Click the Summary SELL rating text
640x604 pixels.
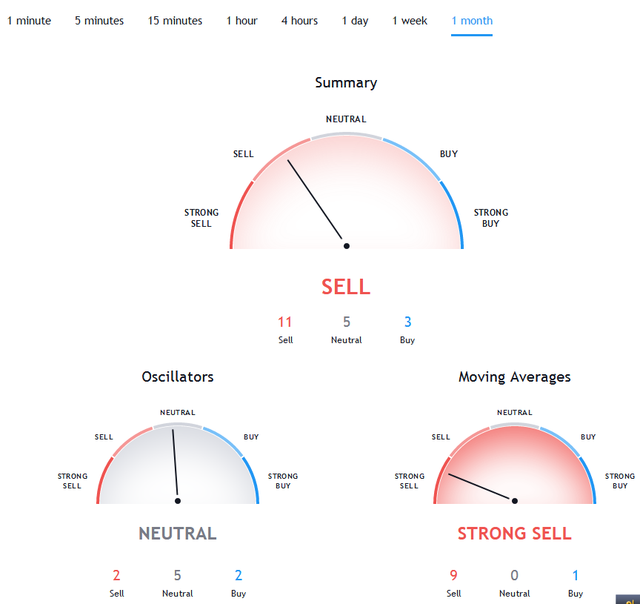(346, 287)
